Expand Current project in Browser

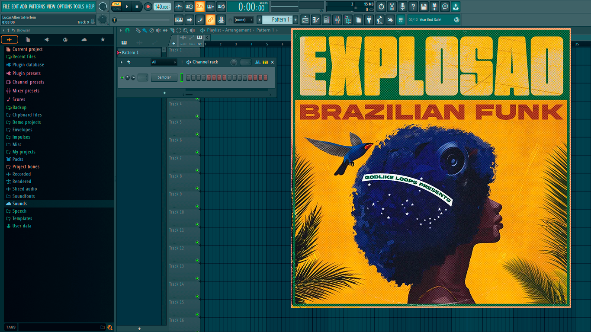(x=24, y=49)
